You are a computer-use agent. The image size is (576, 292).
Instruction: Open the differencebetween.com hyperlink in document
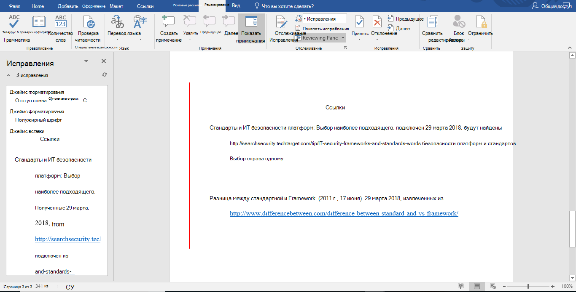344,214
